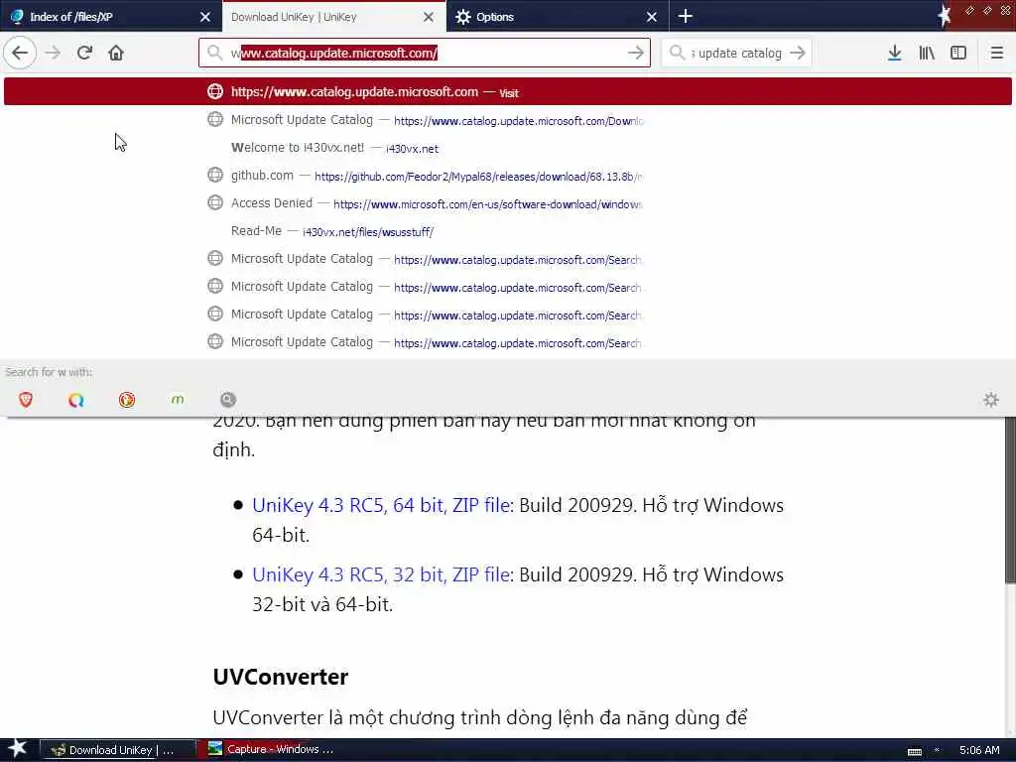Image resolution: width=1016 pixels, height=762 pixels.
Task: Select Read-Me wsusstuff suggestion
Action: click(507, 231)
